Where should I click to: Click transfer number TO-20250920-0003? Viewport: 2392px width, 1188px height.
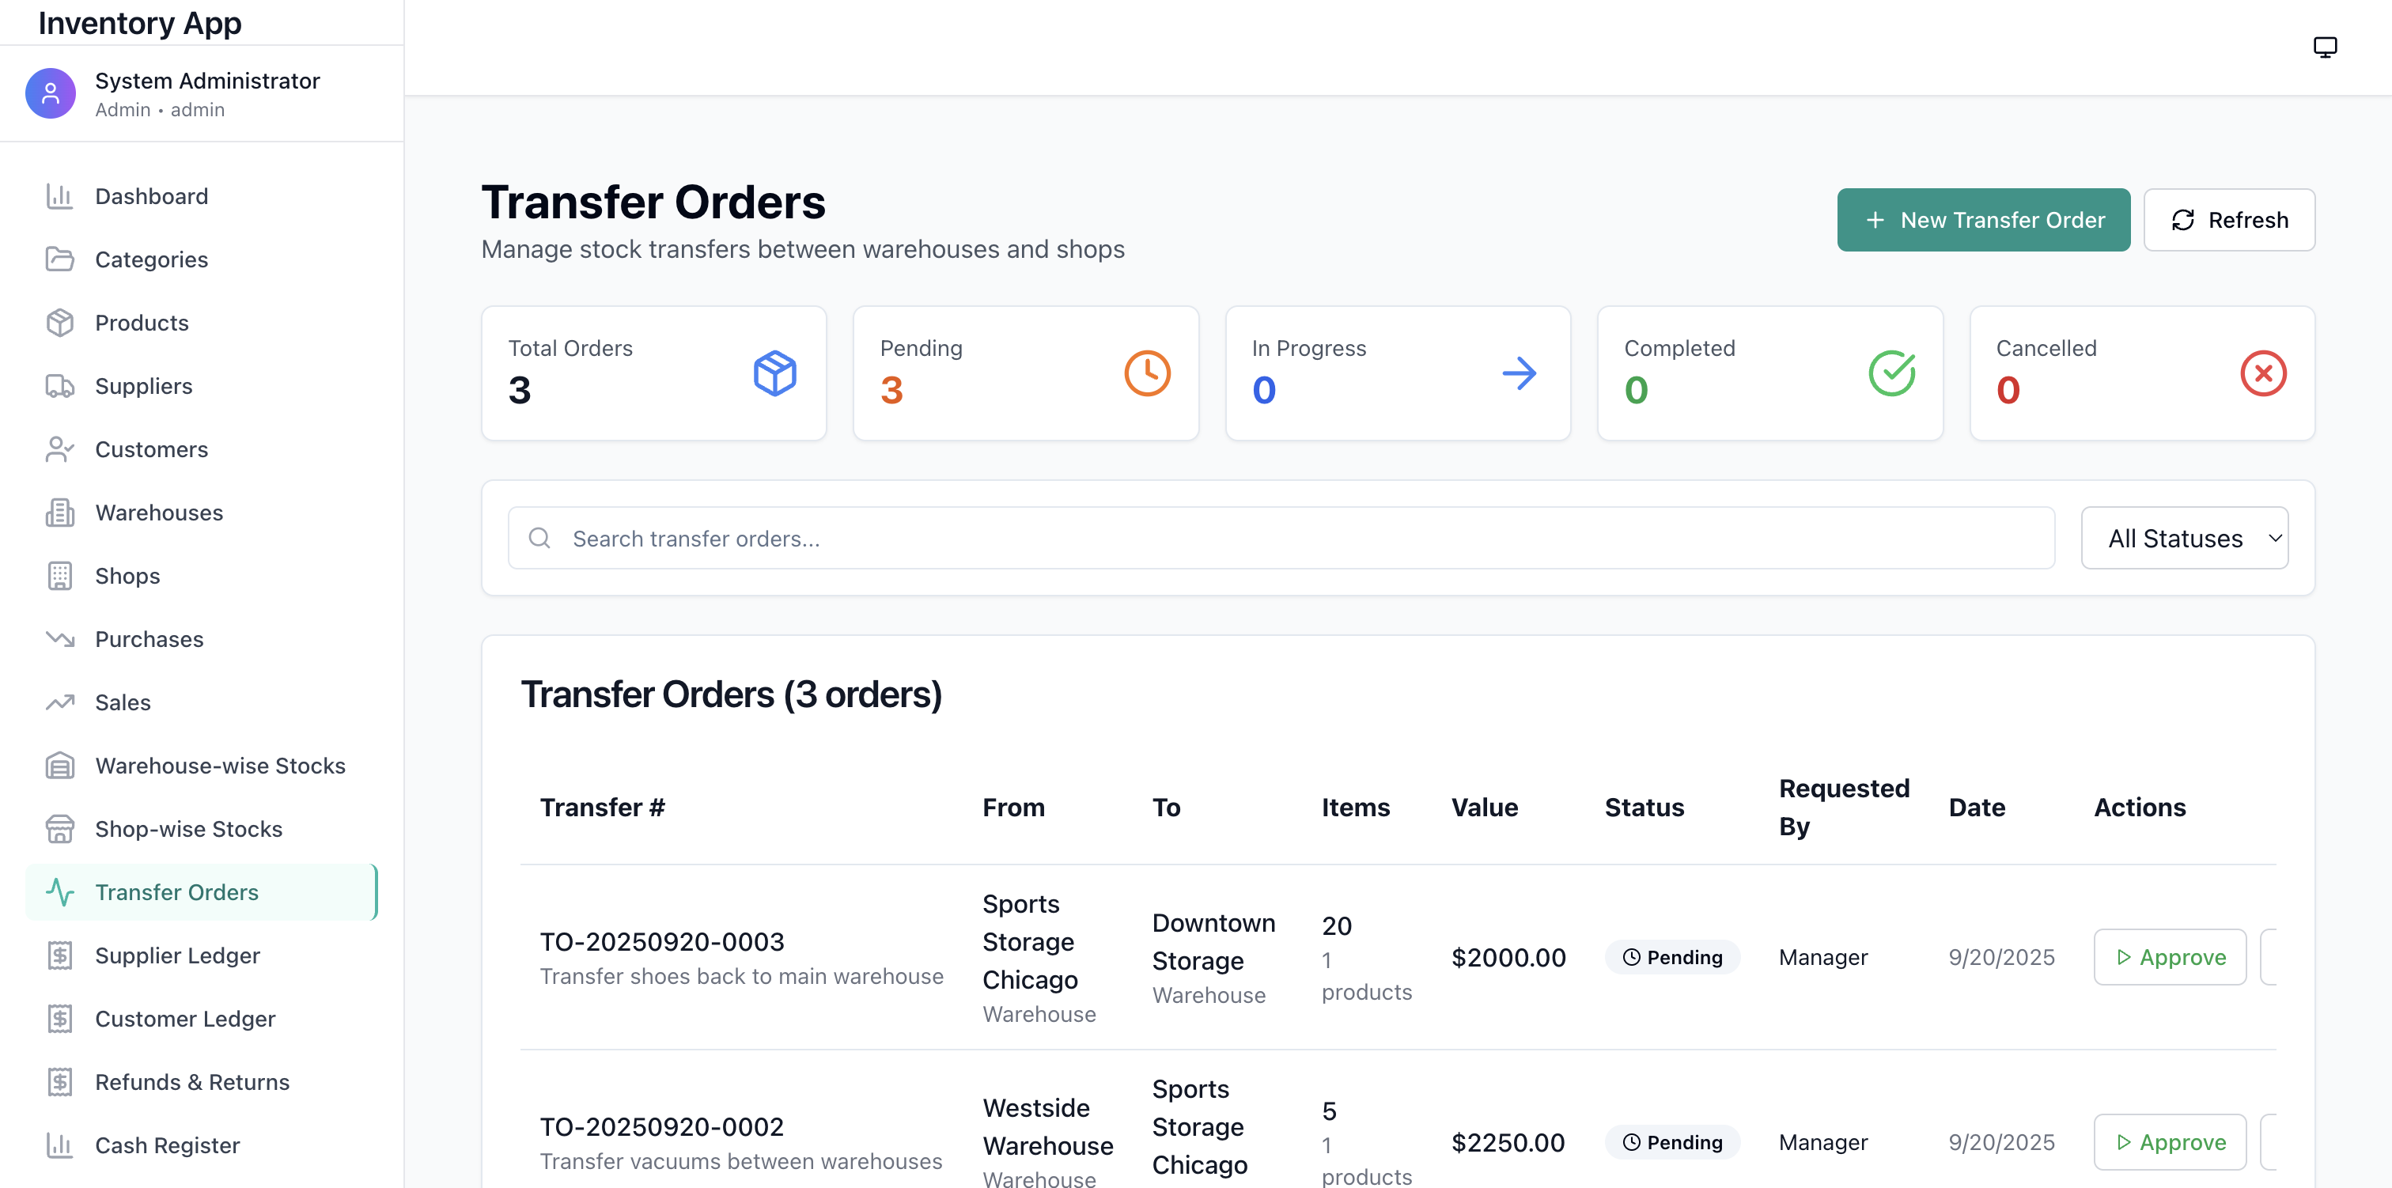click(x=662, y=941)
